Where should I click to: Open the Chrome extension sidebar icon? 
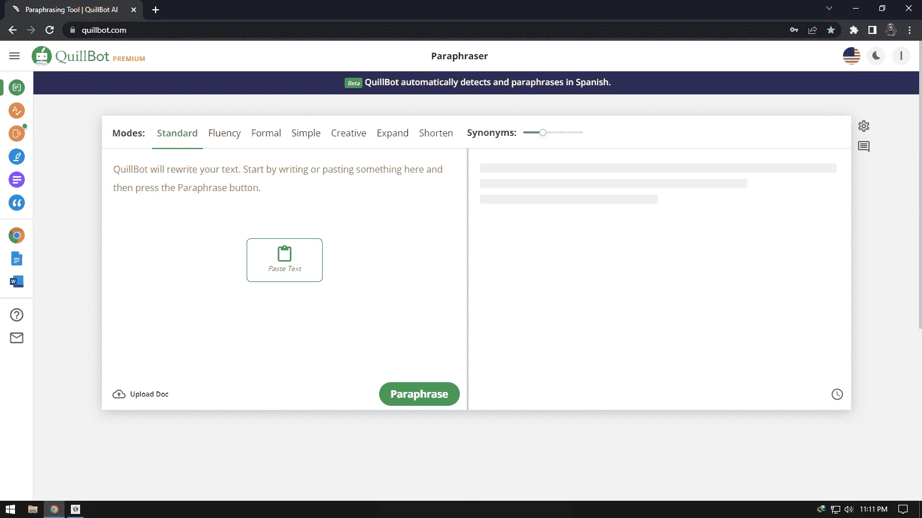click(x=17, y=235)
